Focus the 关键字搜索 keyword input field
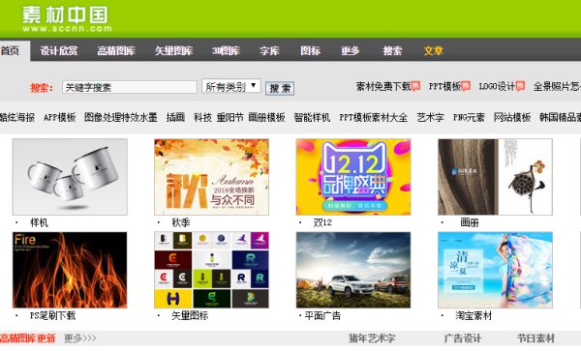 click(130, 87)
